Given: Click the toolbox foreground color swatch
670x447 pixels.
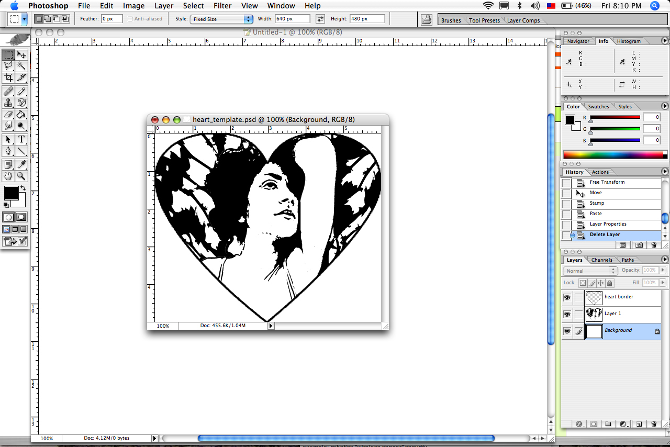Looking at the screenshot, I should [11, 193].
